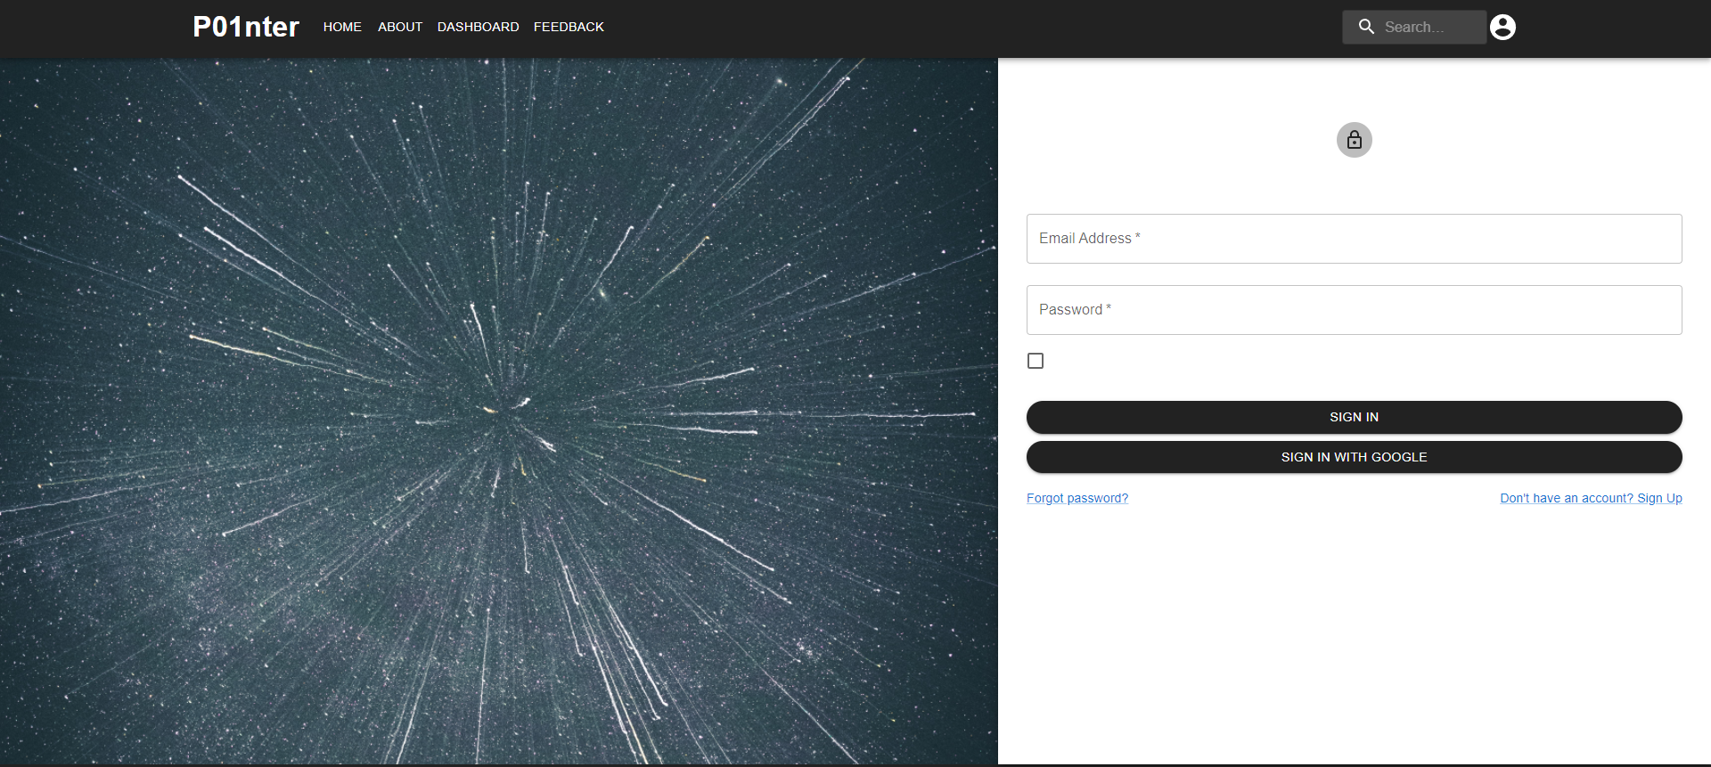Click the starry night sky image
The image size is (1711, 767).
click(x=499, y=412)
